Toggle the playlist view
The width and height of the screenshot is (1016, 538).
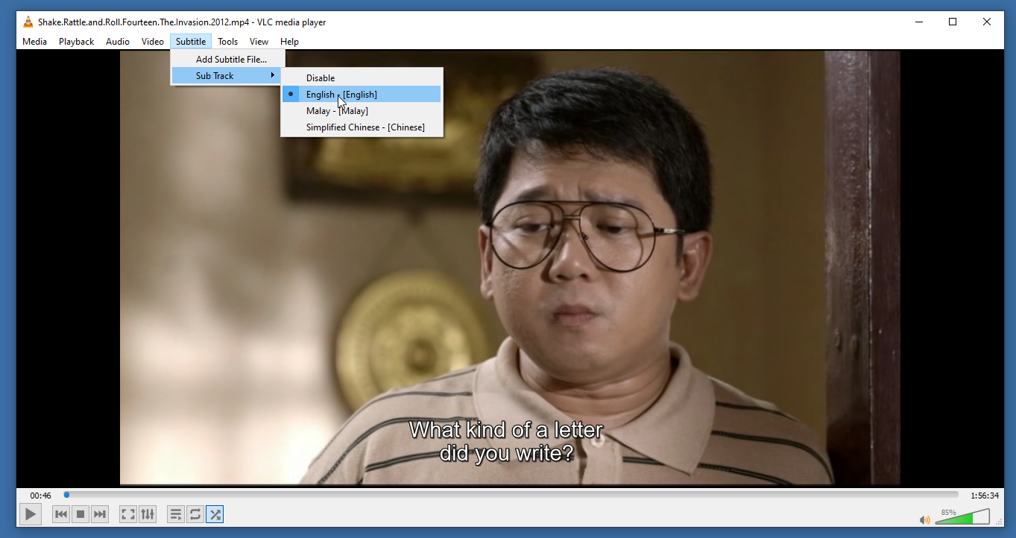(x=176, y=514)
